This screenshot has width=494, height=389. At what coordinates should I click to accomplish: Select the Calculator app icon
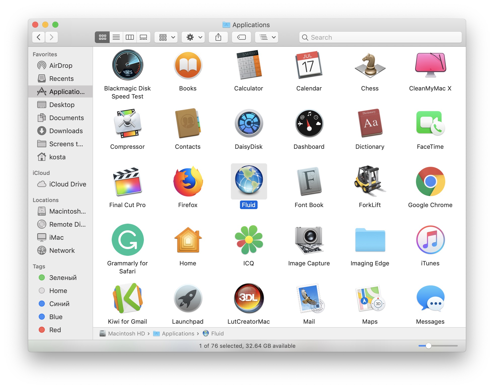[x=249, y=65]
